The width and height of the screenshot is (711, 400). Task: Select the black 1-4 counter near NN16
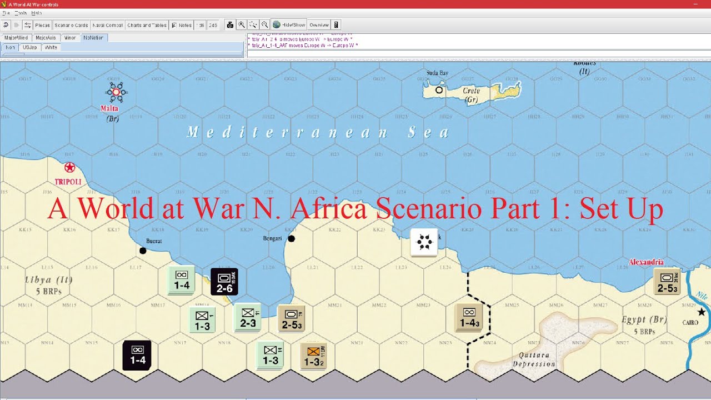click(x=137, y=354)
